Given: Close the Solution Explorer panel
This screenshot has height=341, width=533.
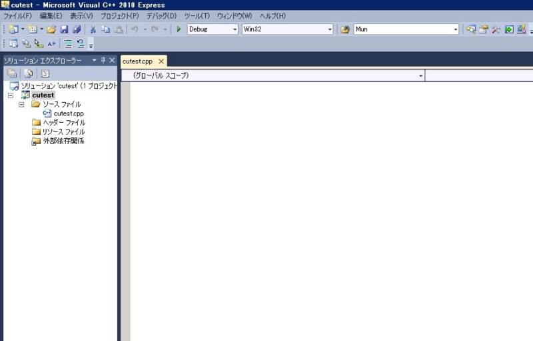Looking at the screenshot, I should [112, 60].
